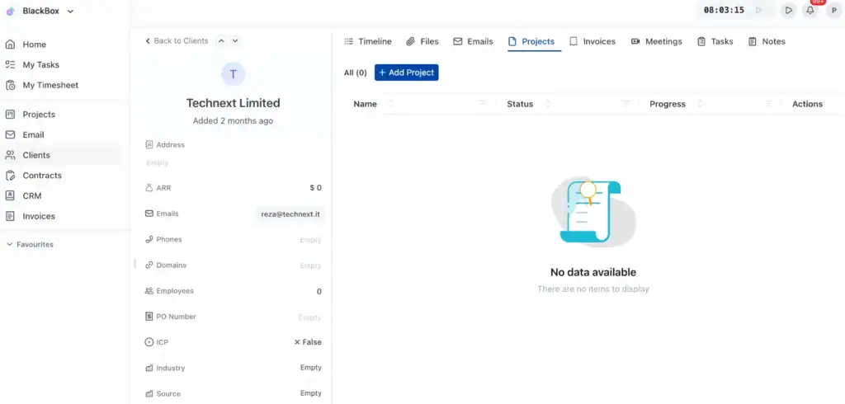Sort by Name column

coord(391,104)
